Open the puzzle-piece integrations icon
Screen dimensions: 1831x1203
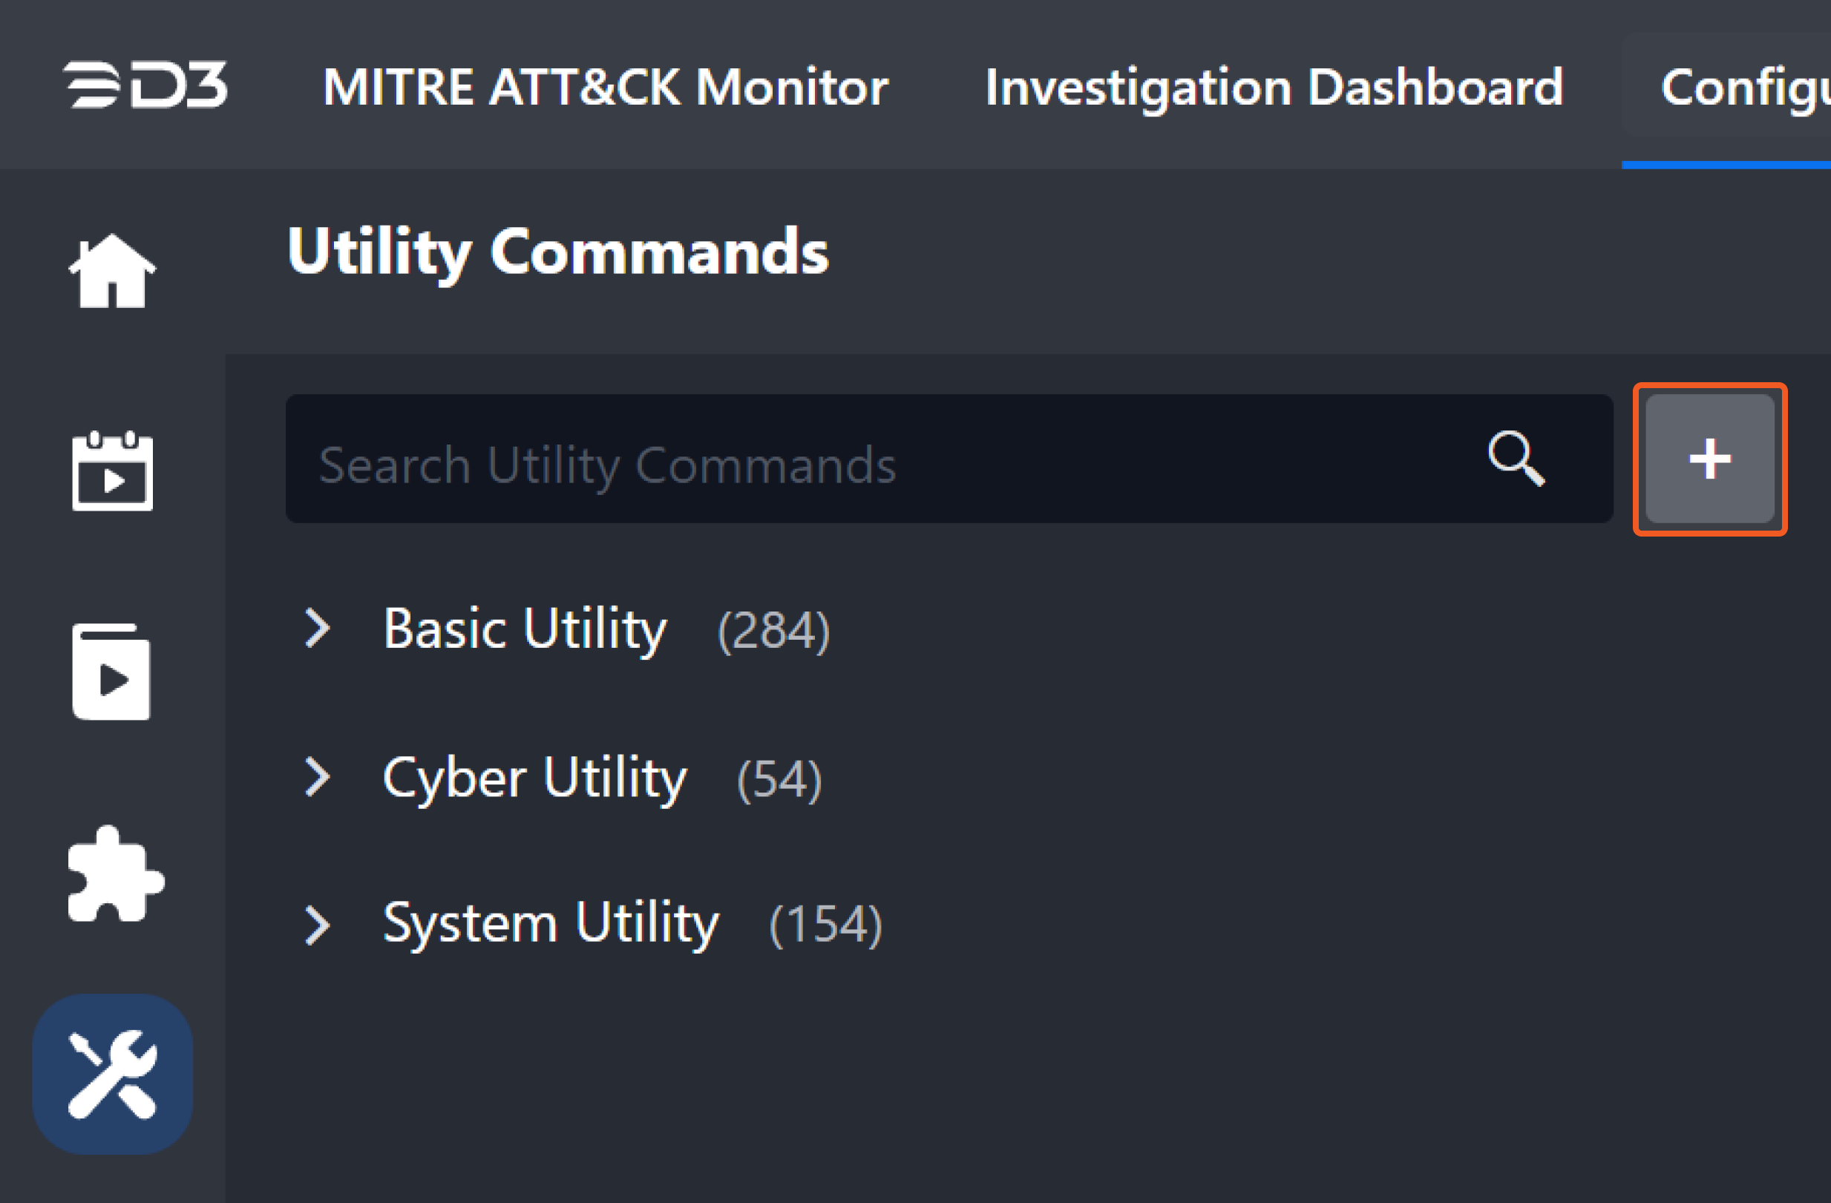pyautogui.click(x=115, y=874)
